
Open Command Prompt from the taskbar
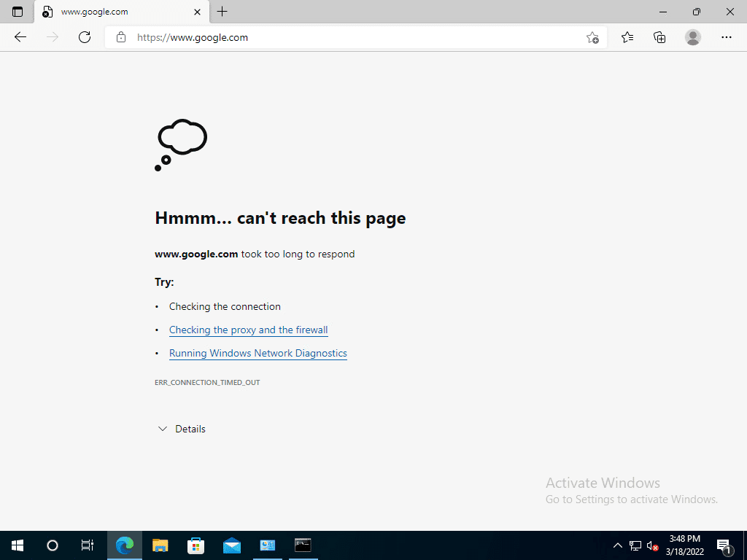(303, 545)
